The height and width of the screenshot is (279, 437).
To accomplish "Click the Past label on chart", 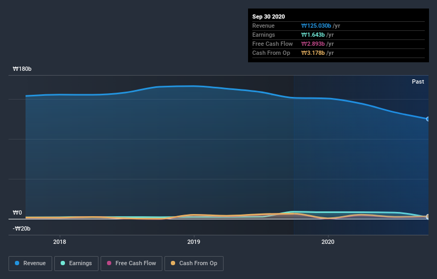I will coord(418,81).
